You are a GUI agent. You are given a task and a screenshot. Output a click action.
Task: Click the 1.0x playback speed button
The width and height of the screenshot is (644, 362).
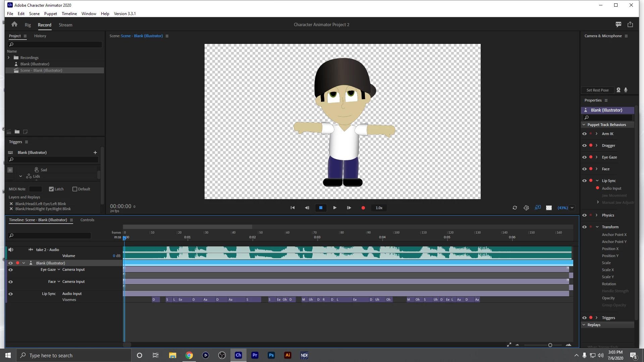[379, 208]
